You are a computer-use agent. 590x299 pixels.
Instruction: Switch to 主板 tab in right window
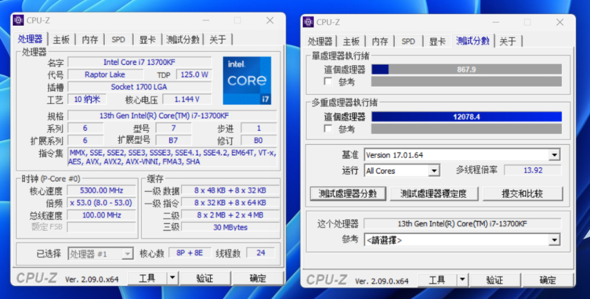coord(351,41)
